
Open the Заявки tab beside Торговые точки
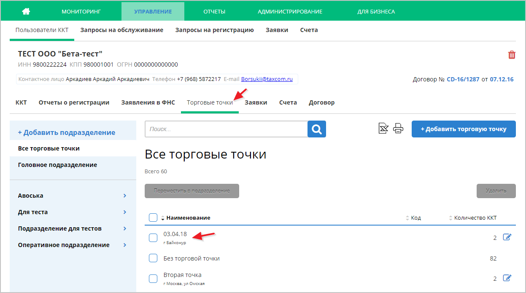(x=256, y=102)
